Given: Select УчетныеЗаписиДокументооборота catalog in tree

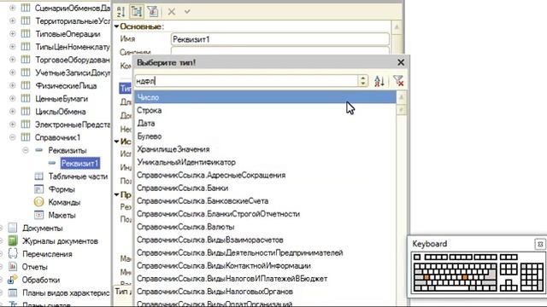Looking at the screenshot, I should [73, 72].
